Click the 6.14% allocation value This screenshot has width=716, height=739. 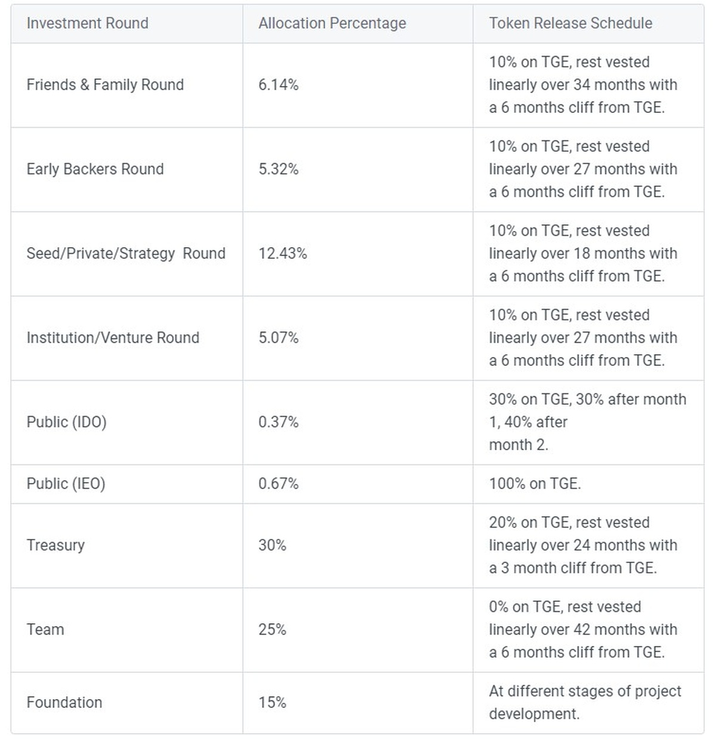[278, 85]
